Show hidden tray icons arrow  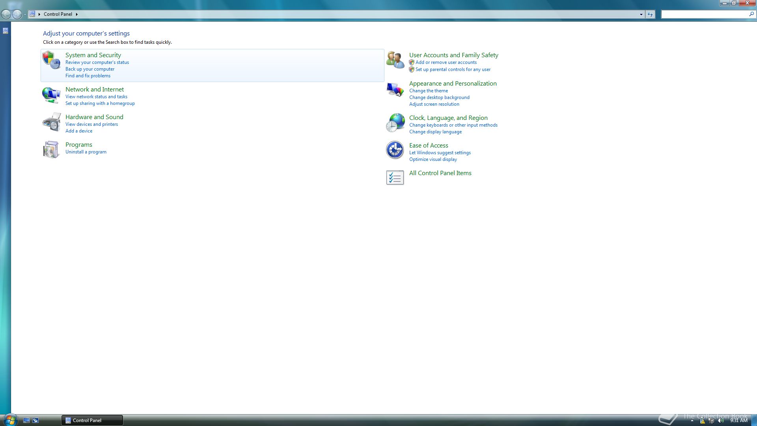(692, 420)
